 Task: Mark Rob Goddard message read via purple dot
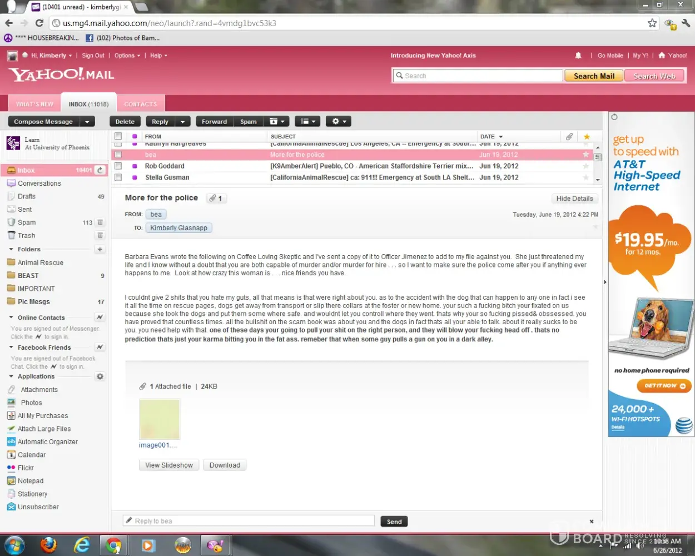tap(135, 166)
